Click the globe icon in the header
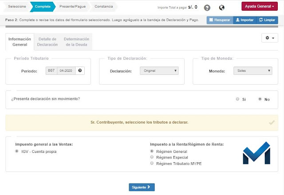The image size is (284, 195). [x=222, y=8]
